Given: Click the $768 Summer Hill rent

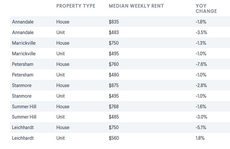Looking at the screenshot, I should pos(114,107).
